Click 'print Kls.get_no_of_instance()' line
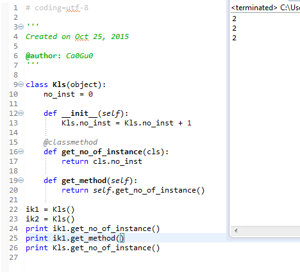300x272 pixels. click(x=93, y=248)
